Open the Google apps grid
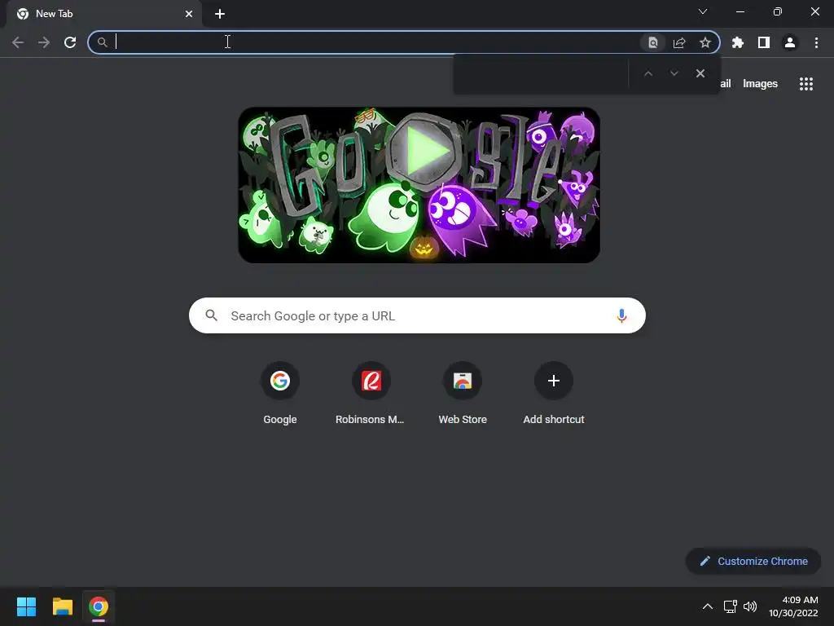This screenshot has width=834, height=626. pyautogui.click(x=805, y=84)
